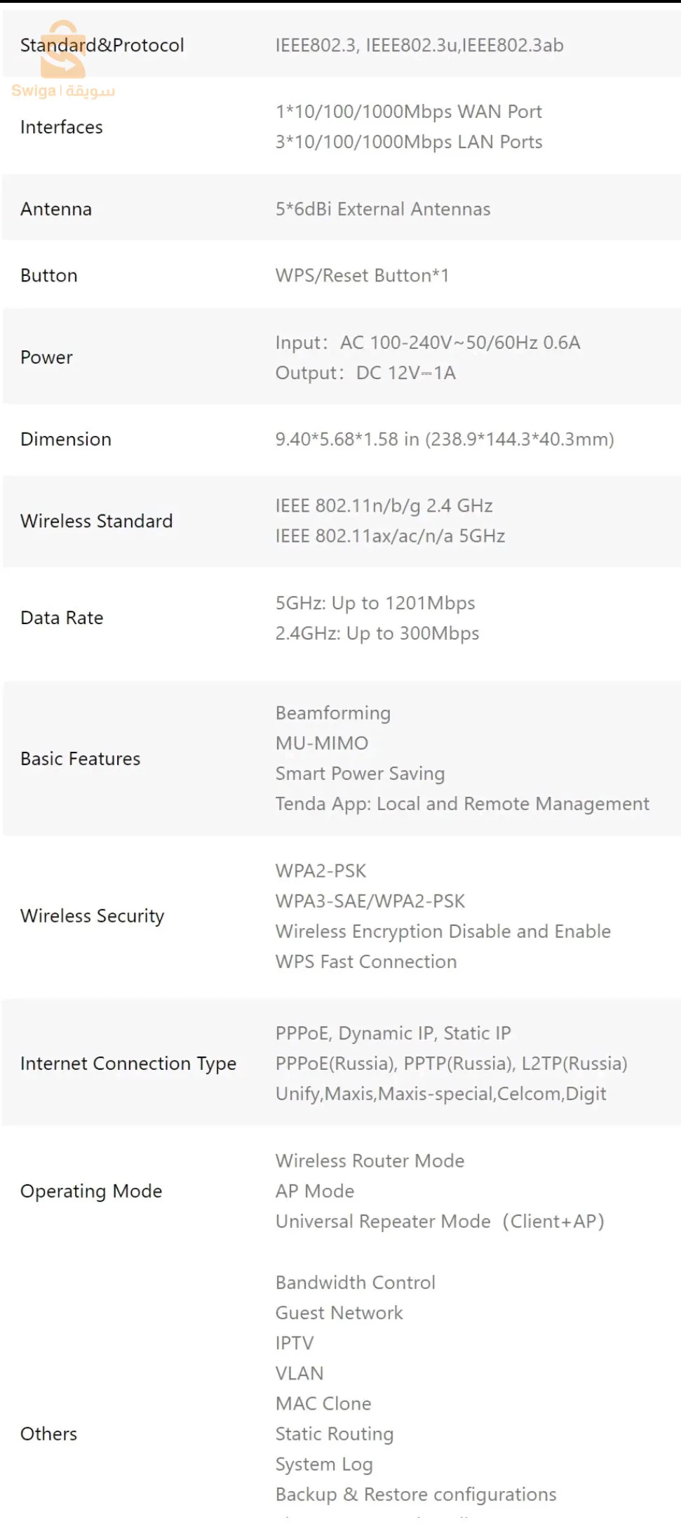
Task: Click the 5*6dBi External Antennas value
Action: click(x=383, y=209)
